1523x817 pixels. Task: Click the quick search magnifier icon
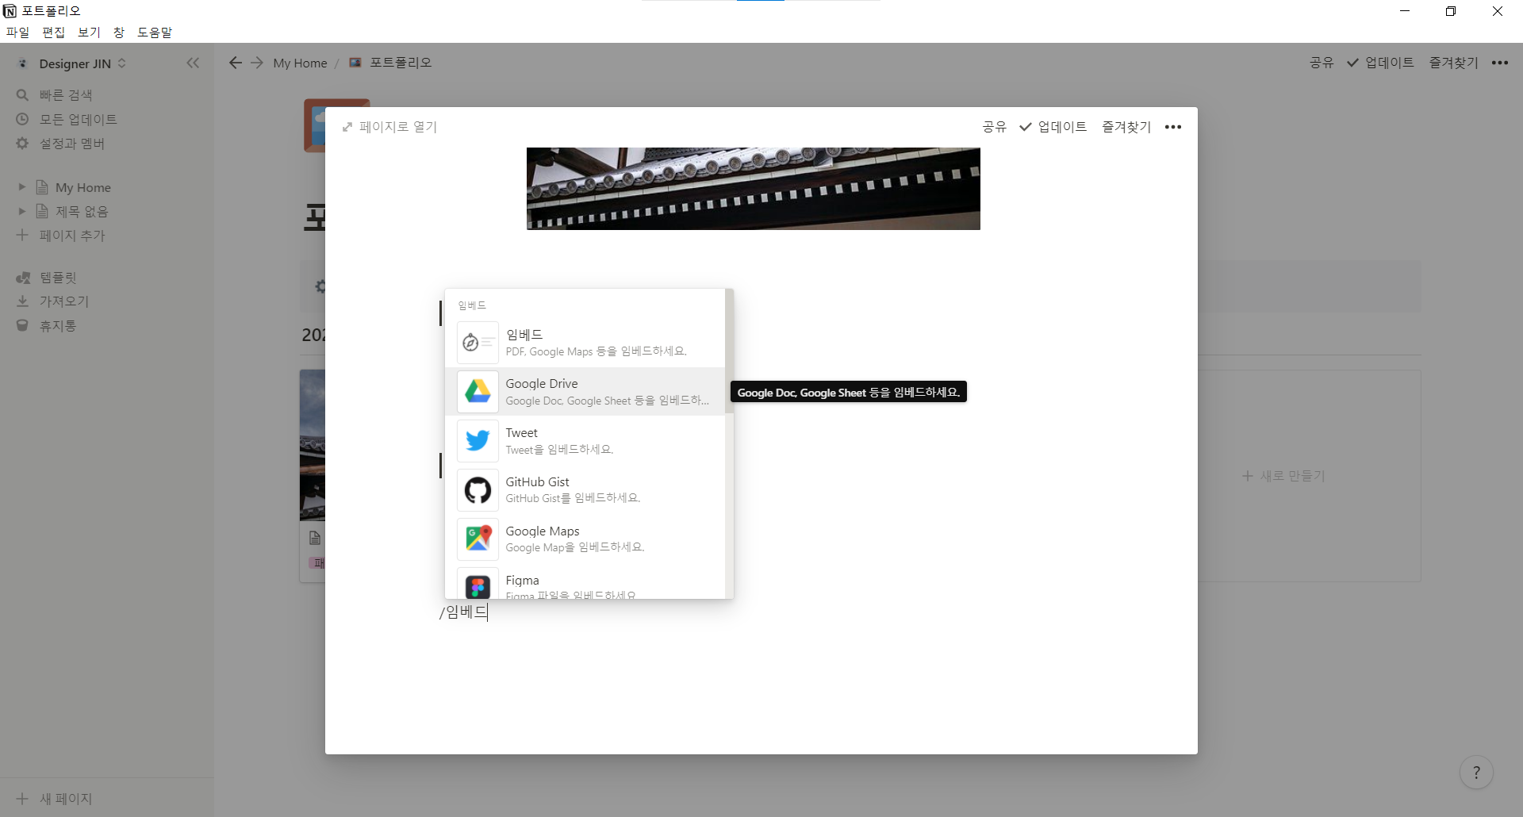click(22, 95)
